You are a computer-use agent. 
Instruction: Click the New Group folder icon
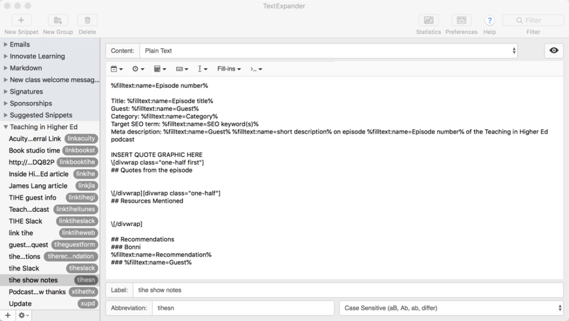(58, 21)
